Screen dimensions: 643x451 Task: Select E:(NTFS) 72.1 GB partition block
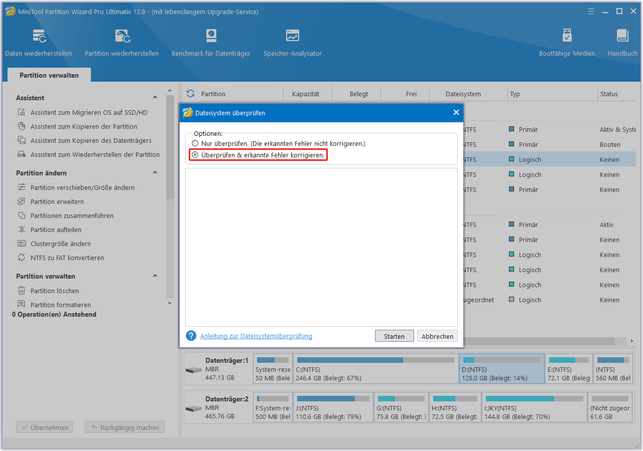point(569,369)
